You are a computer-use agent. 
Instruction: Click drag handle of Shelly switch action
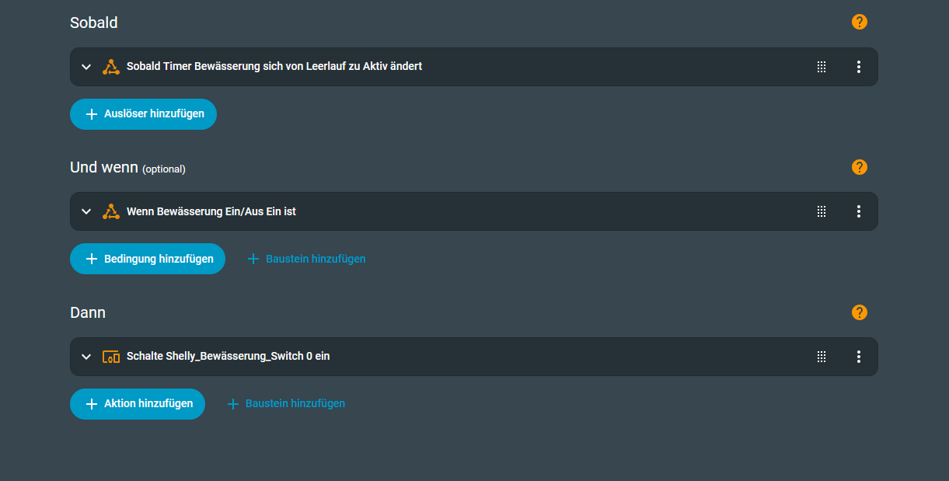822,357
